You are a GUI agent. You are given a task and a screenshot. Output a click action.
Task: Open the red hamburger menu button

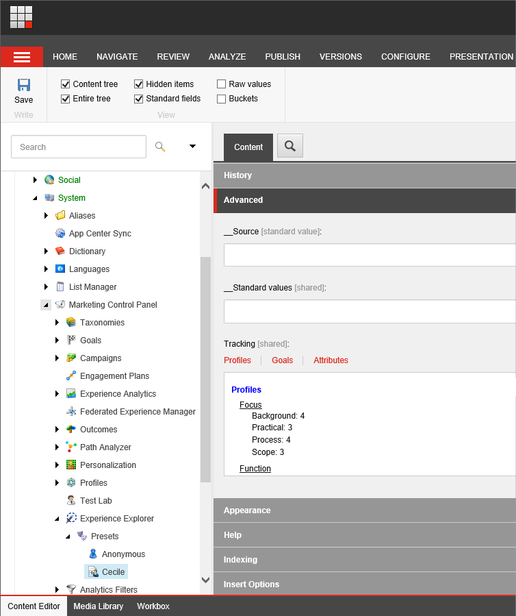tap(22, 57)
